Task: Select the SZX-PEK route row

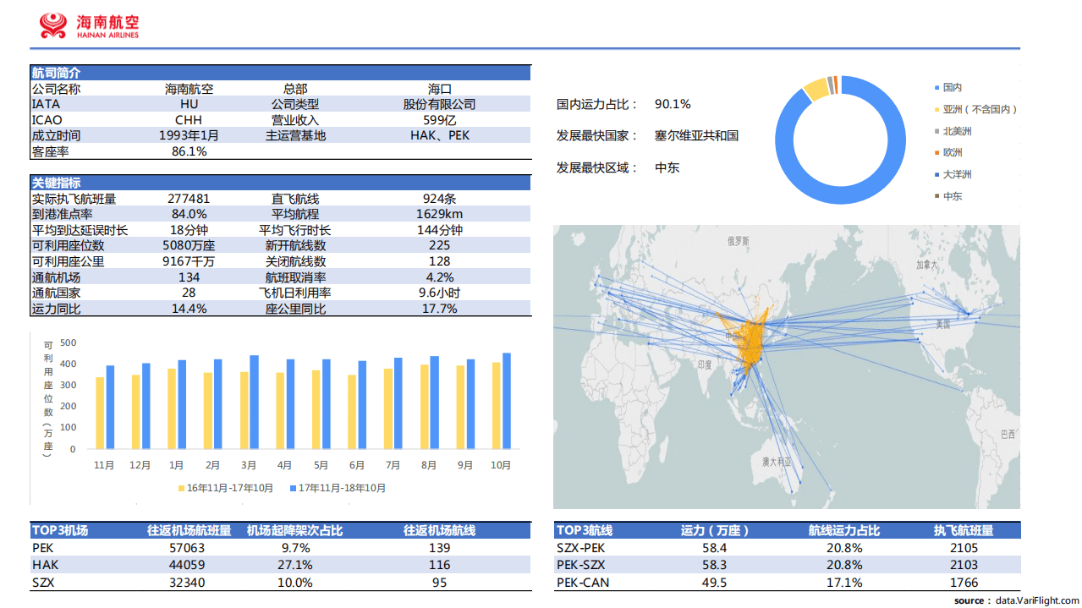Action: point(579,548)
